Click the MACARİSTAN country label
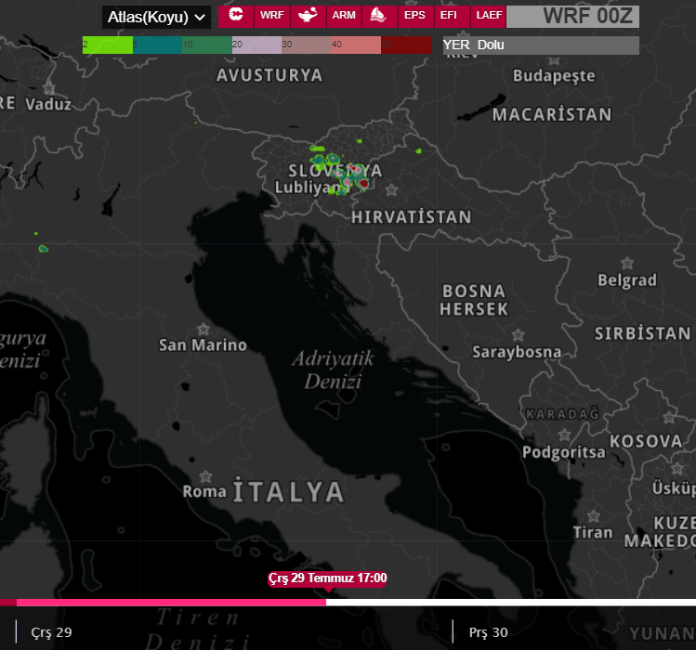 tap(552, 115)
